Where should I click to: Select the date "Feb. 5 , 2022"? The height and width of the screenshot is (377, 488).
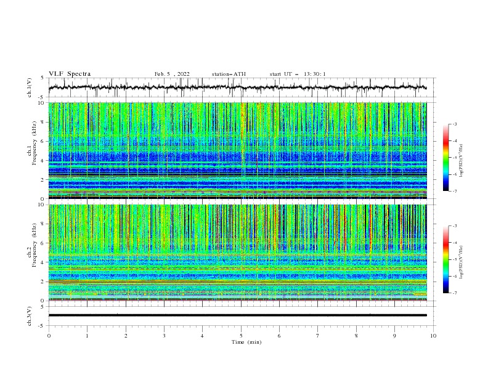(x=172, y=74)
